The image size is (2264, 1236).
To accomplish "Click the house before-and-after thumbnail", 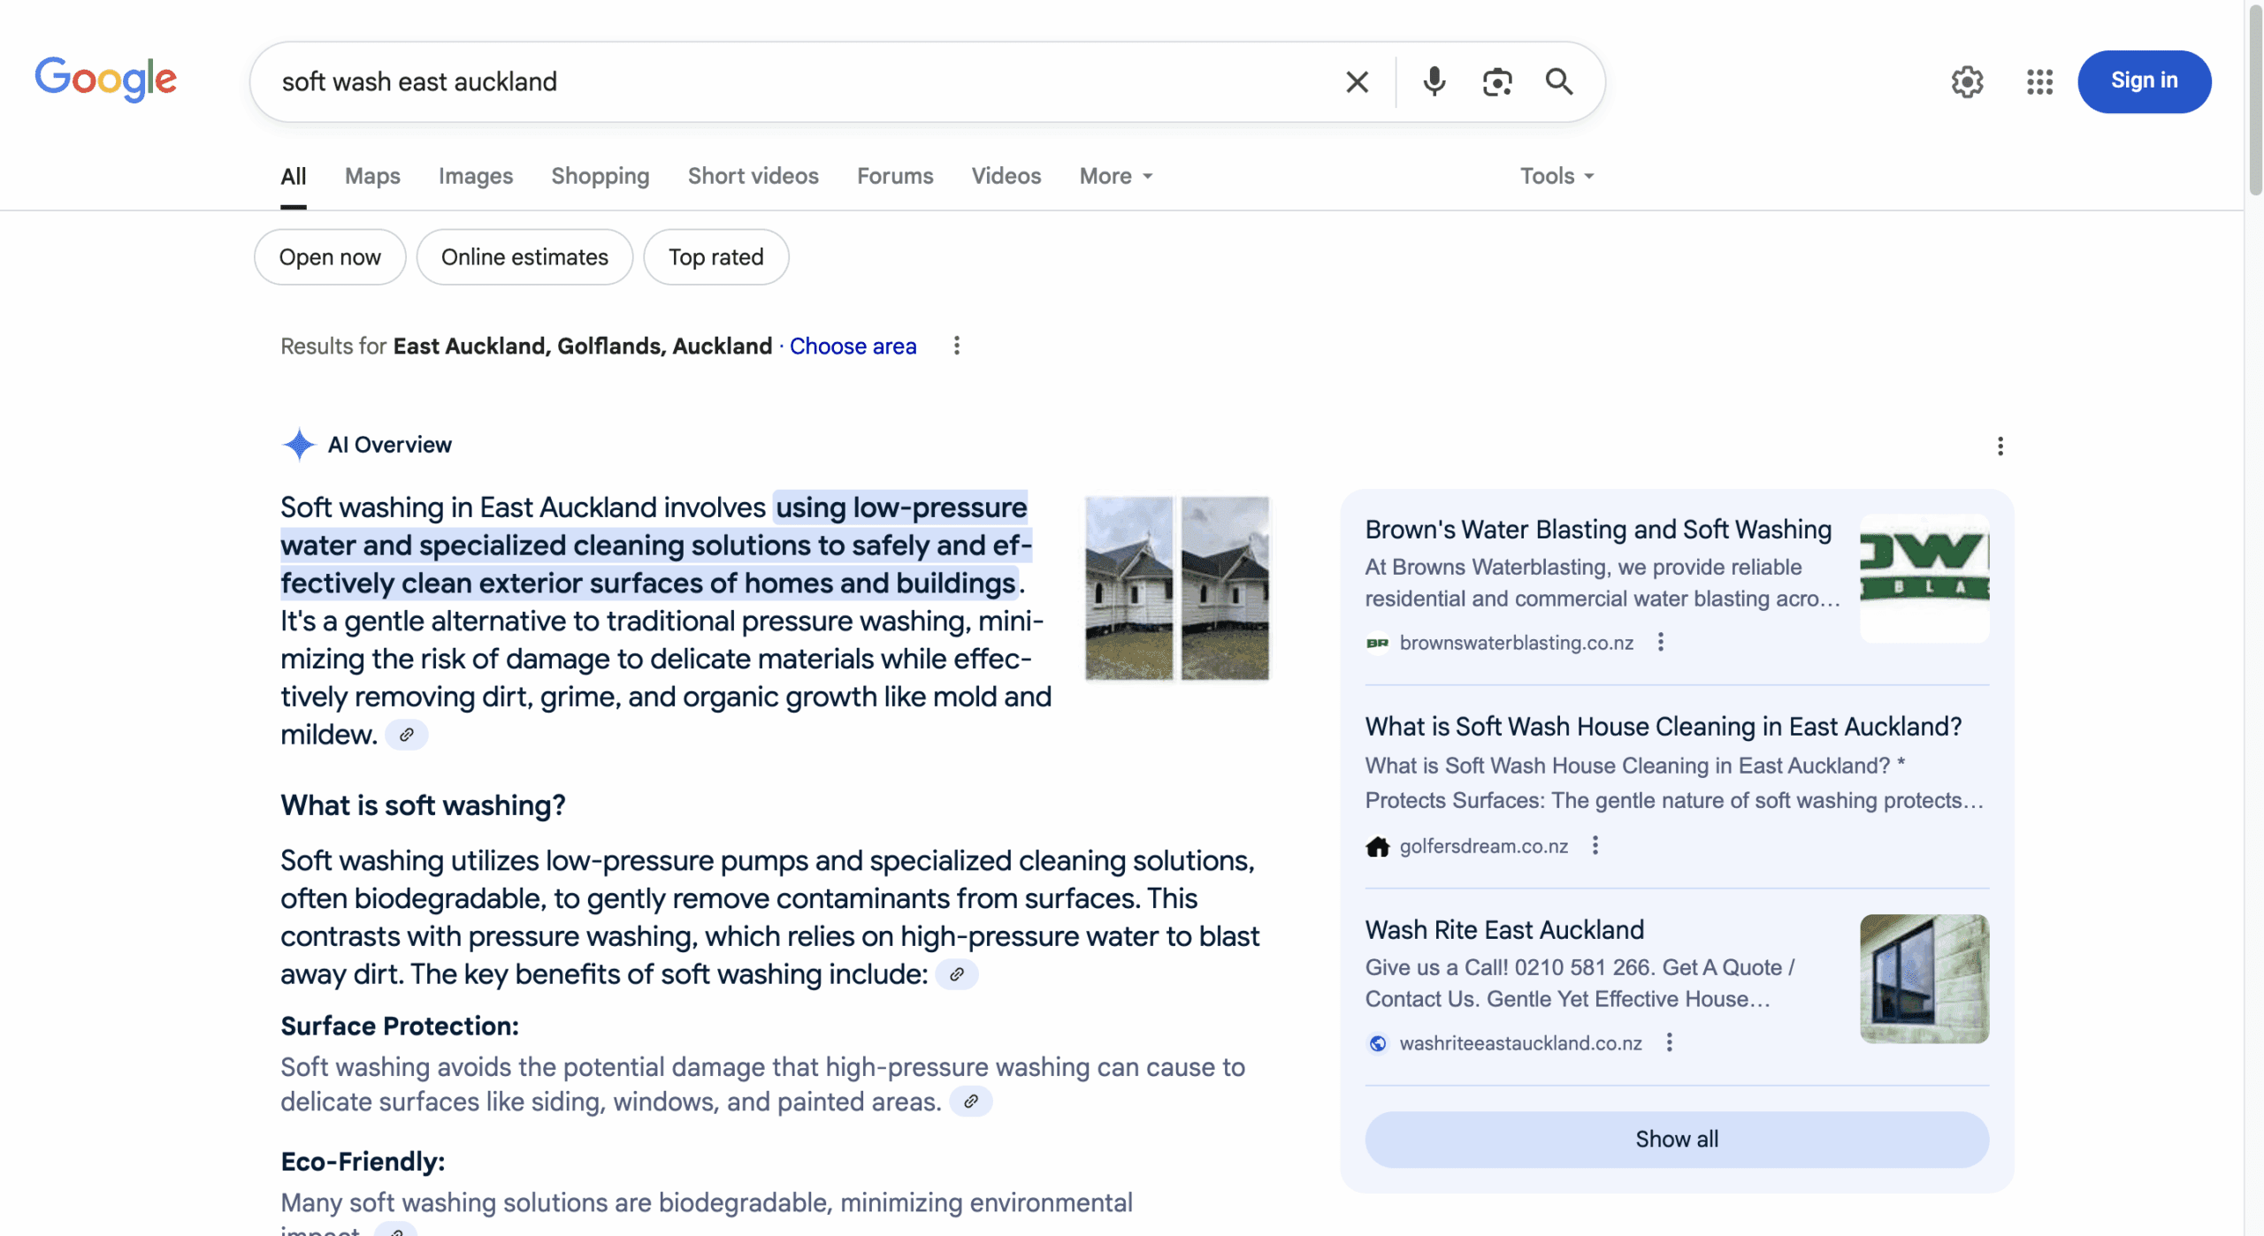I will point(1176,588).
